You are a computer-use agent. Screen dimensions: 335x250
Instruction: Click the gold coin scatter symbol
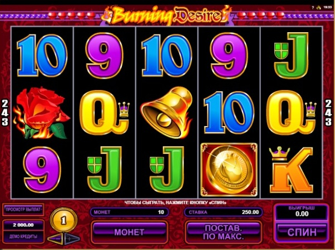[229, 169]
